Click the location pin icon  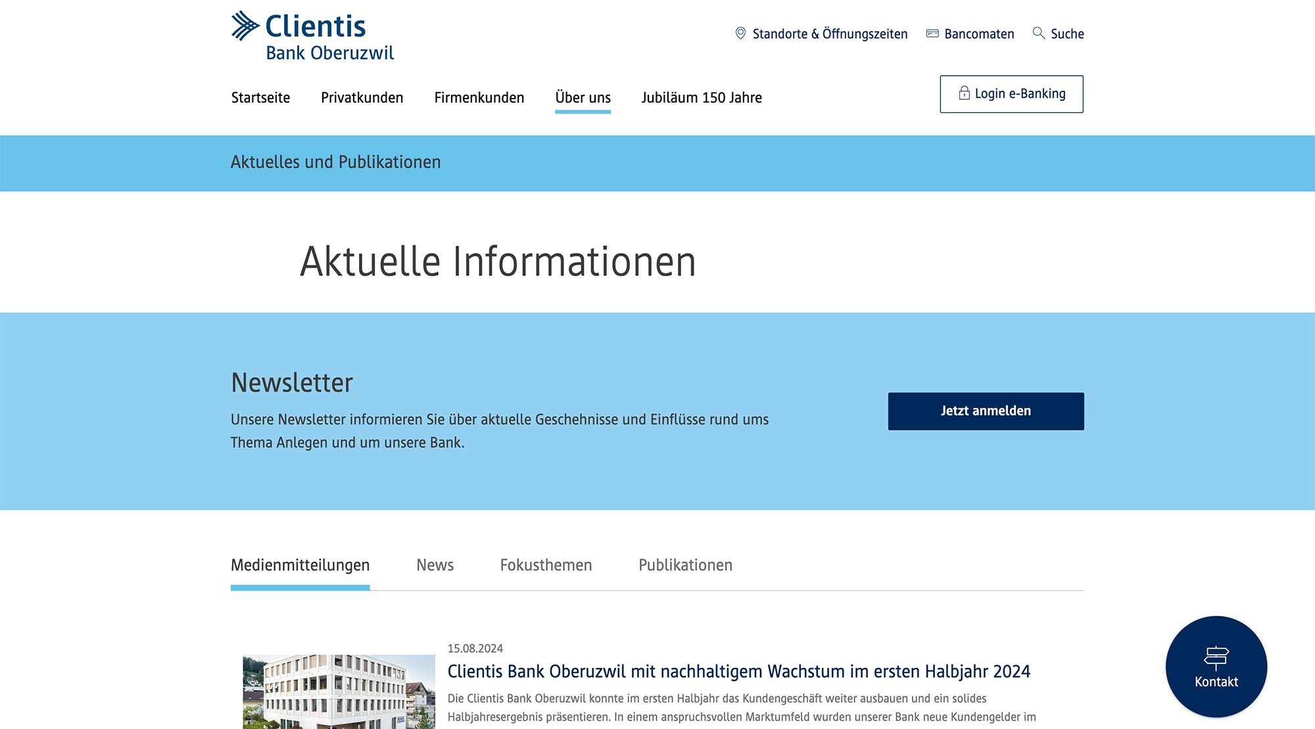pos(740,34)
